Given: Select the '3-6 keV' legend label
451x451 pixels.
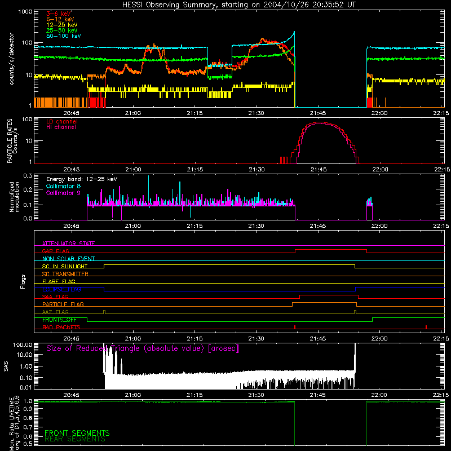Looking at the screenshot, I should [59, 14].
